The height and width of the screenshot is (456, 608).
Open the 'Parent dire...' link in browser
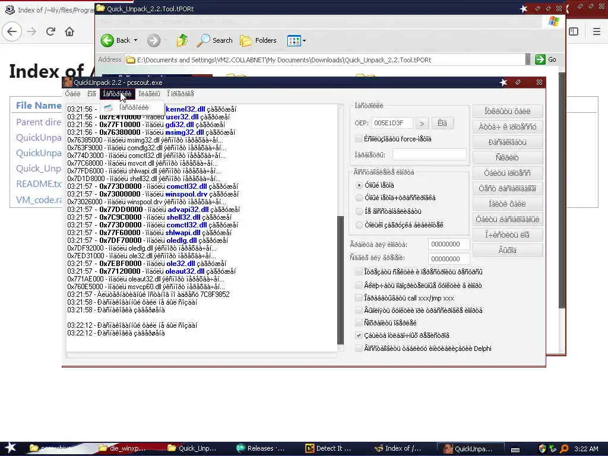tap(39, 122)
